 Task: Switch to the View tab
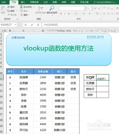tap(73, 2)
